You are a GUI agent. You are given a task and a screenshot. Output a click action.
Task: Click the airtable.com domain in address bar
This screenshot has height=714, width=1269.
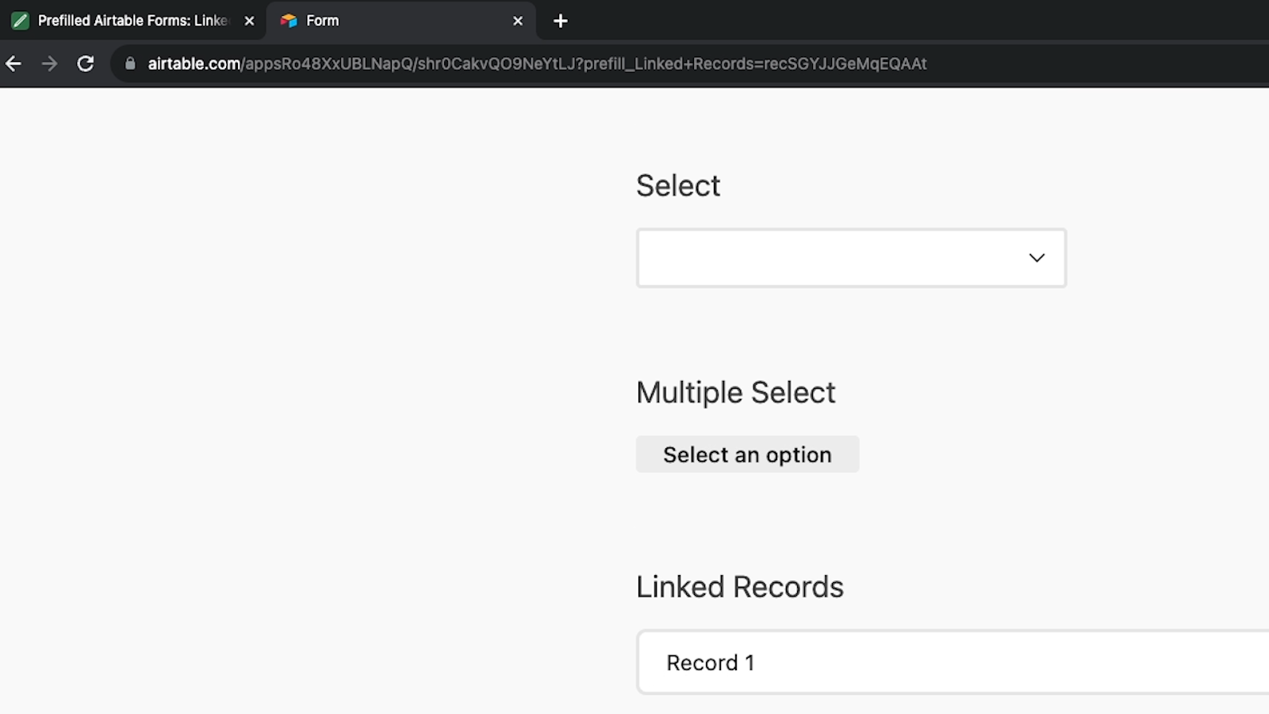[x=194, y=63]
